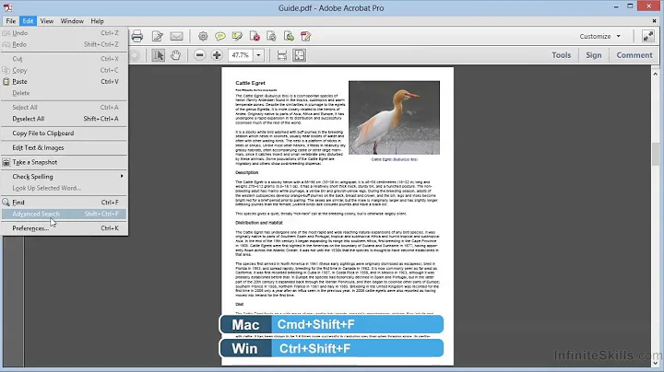Enter Read Mode with expand arrows icon
The height and width of the screenshot is (372, 664).
[648, 36]
